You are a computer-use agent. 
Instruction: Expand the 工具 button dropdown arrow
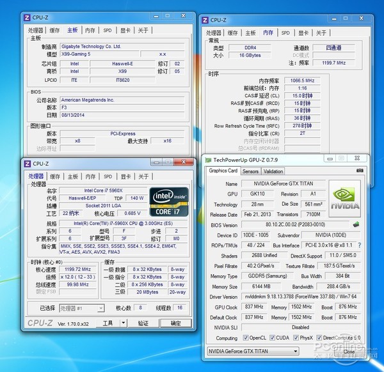point(124,323)
